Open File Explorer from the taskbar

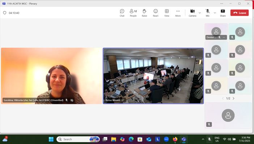pos(114,139)
